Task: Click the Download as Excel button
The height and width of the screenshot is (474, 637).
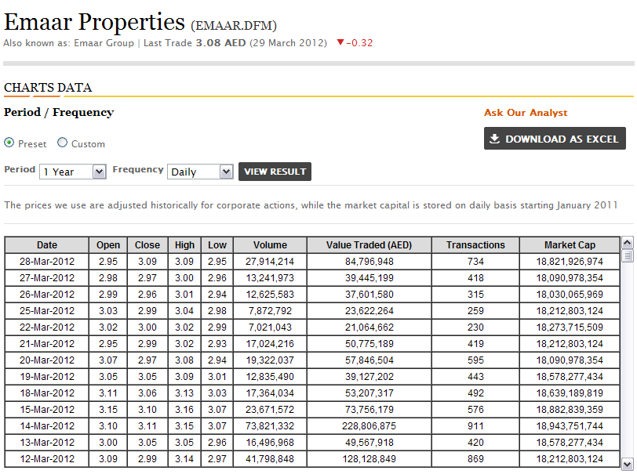Action: click(x=555, y=139)
